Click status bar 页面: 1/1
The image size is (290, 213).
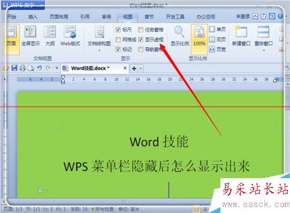tap(13, 209)
